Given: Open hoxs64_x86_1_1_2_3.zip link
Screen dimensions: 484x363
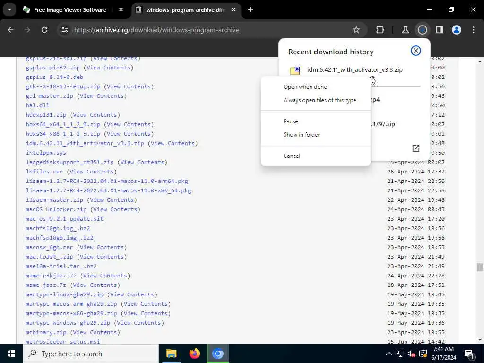Looking at the screenshot, I should [63, 134].
